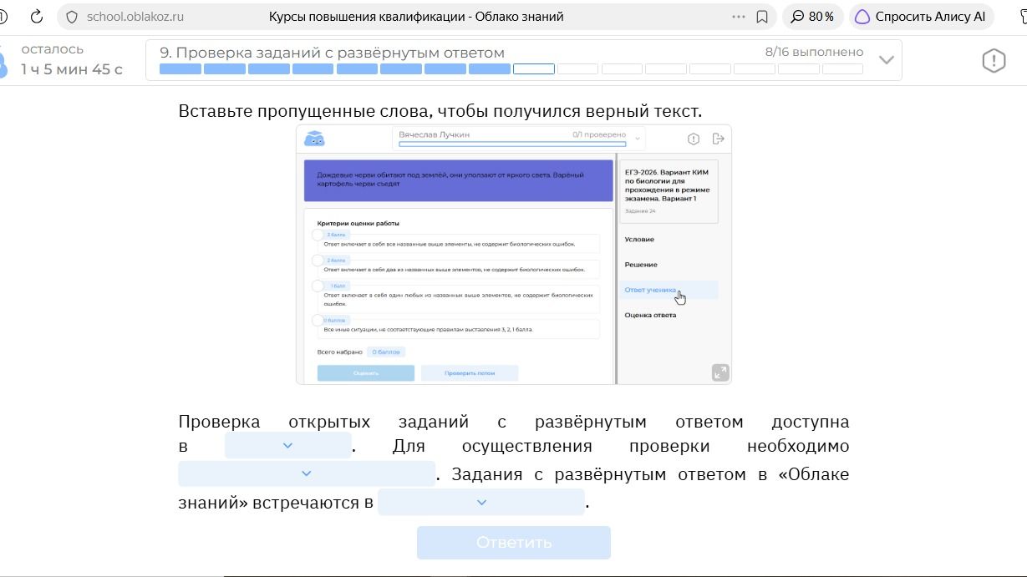Enlarge the image with the fullscreen icon
1027x577 pixels.
(x=720, y=372)
